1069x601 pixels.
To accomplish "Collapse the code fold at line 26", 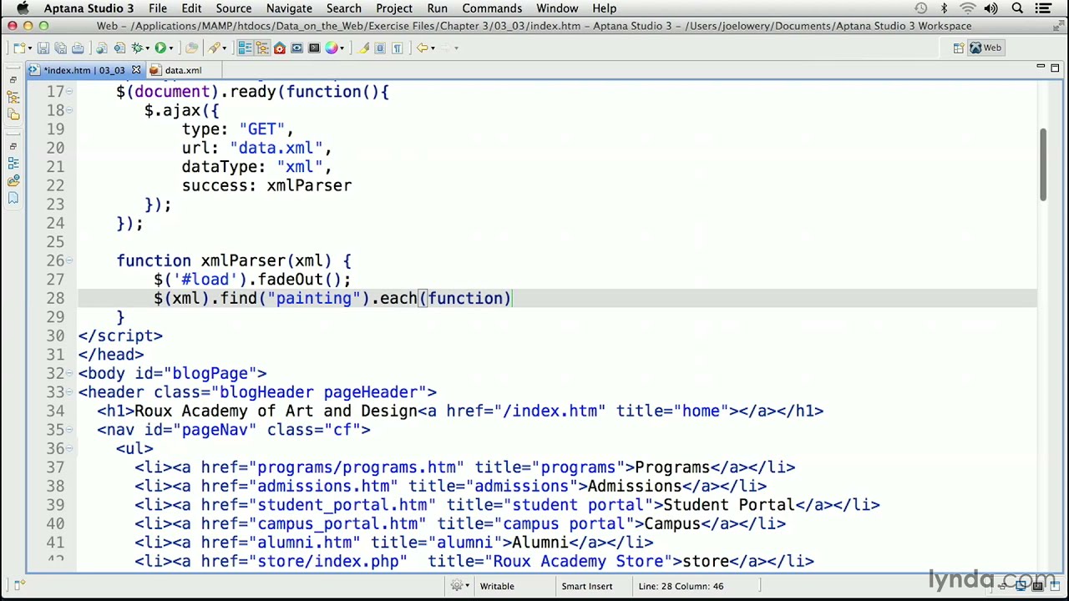I will (69, 260).
